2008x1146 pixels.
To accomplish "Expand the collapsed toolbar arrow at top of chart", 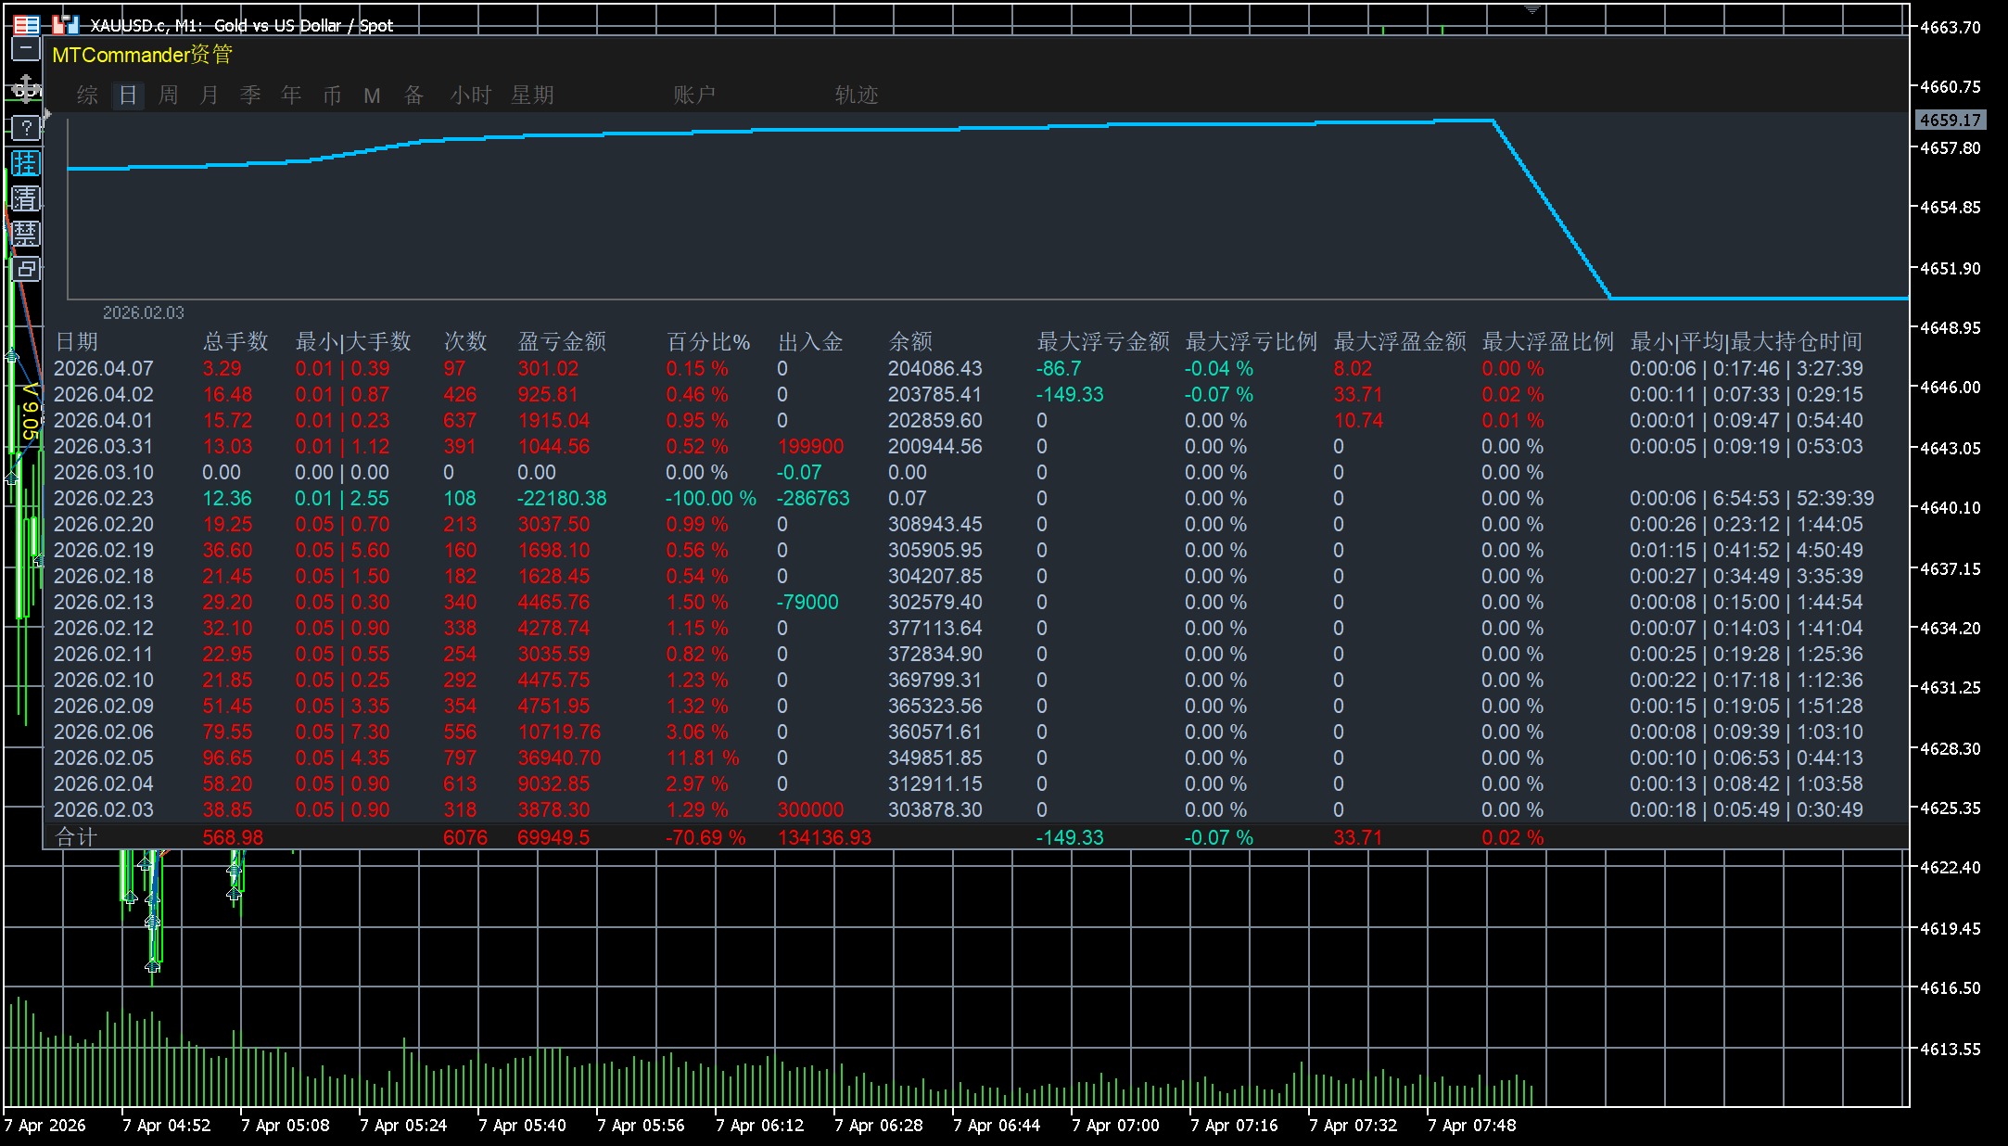I will pos(1533,7).
